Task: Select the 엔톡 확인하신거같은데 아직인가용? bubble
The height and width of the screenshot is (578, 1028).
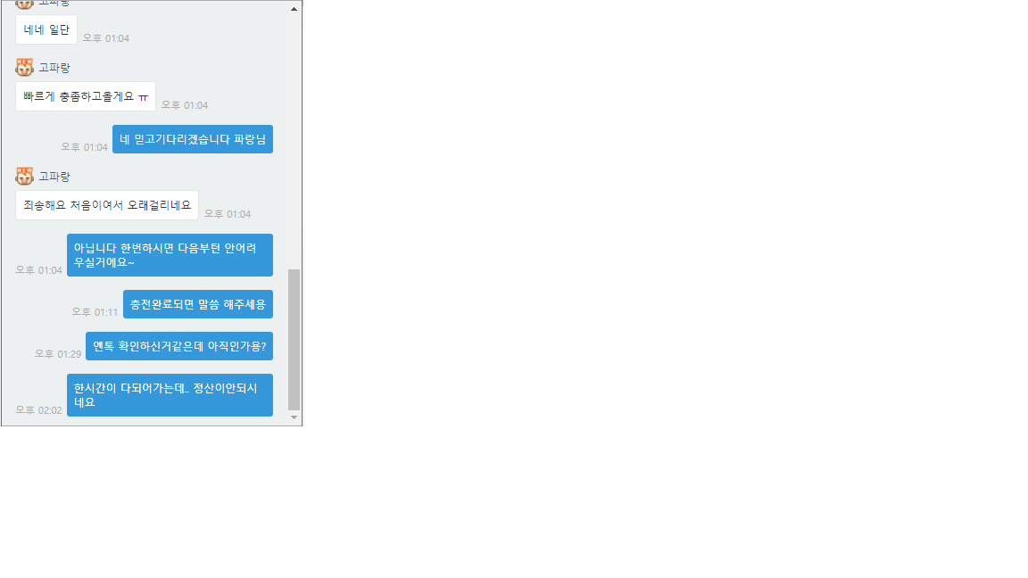Action: click(x=179, y=346)
